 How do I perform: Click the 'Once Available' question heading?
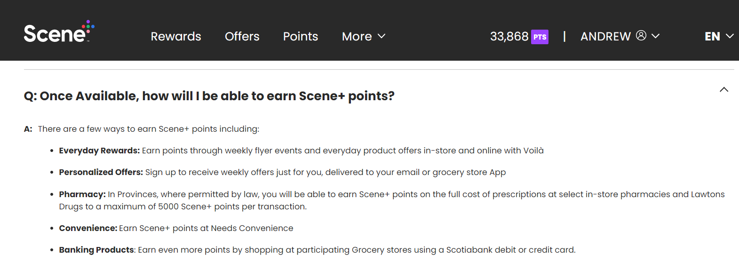pyautogui.click(x=209, y=96)
